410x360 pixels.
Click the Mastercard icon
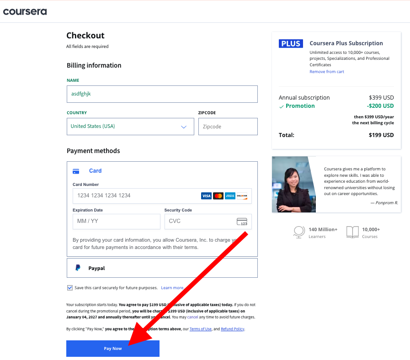pos(218,196)
